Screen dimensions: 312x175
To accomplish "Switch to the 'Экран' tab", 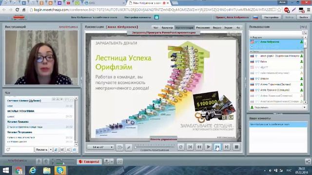I will click(228, 28).
